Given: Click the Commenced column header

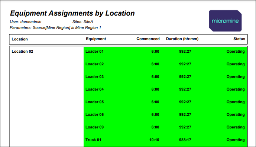Looking at the screenshot, I should pyautogui.click(x=148, y=39).
